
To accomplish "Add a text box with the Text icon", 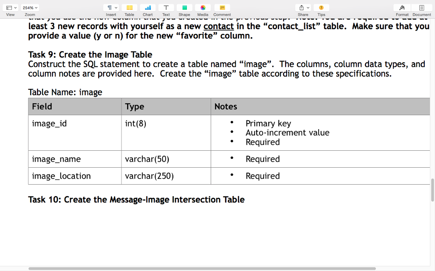I will [166, 8].
